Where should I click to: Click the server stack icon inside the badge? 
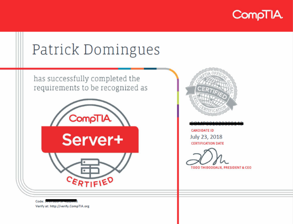tap(90, 165)
